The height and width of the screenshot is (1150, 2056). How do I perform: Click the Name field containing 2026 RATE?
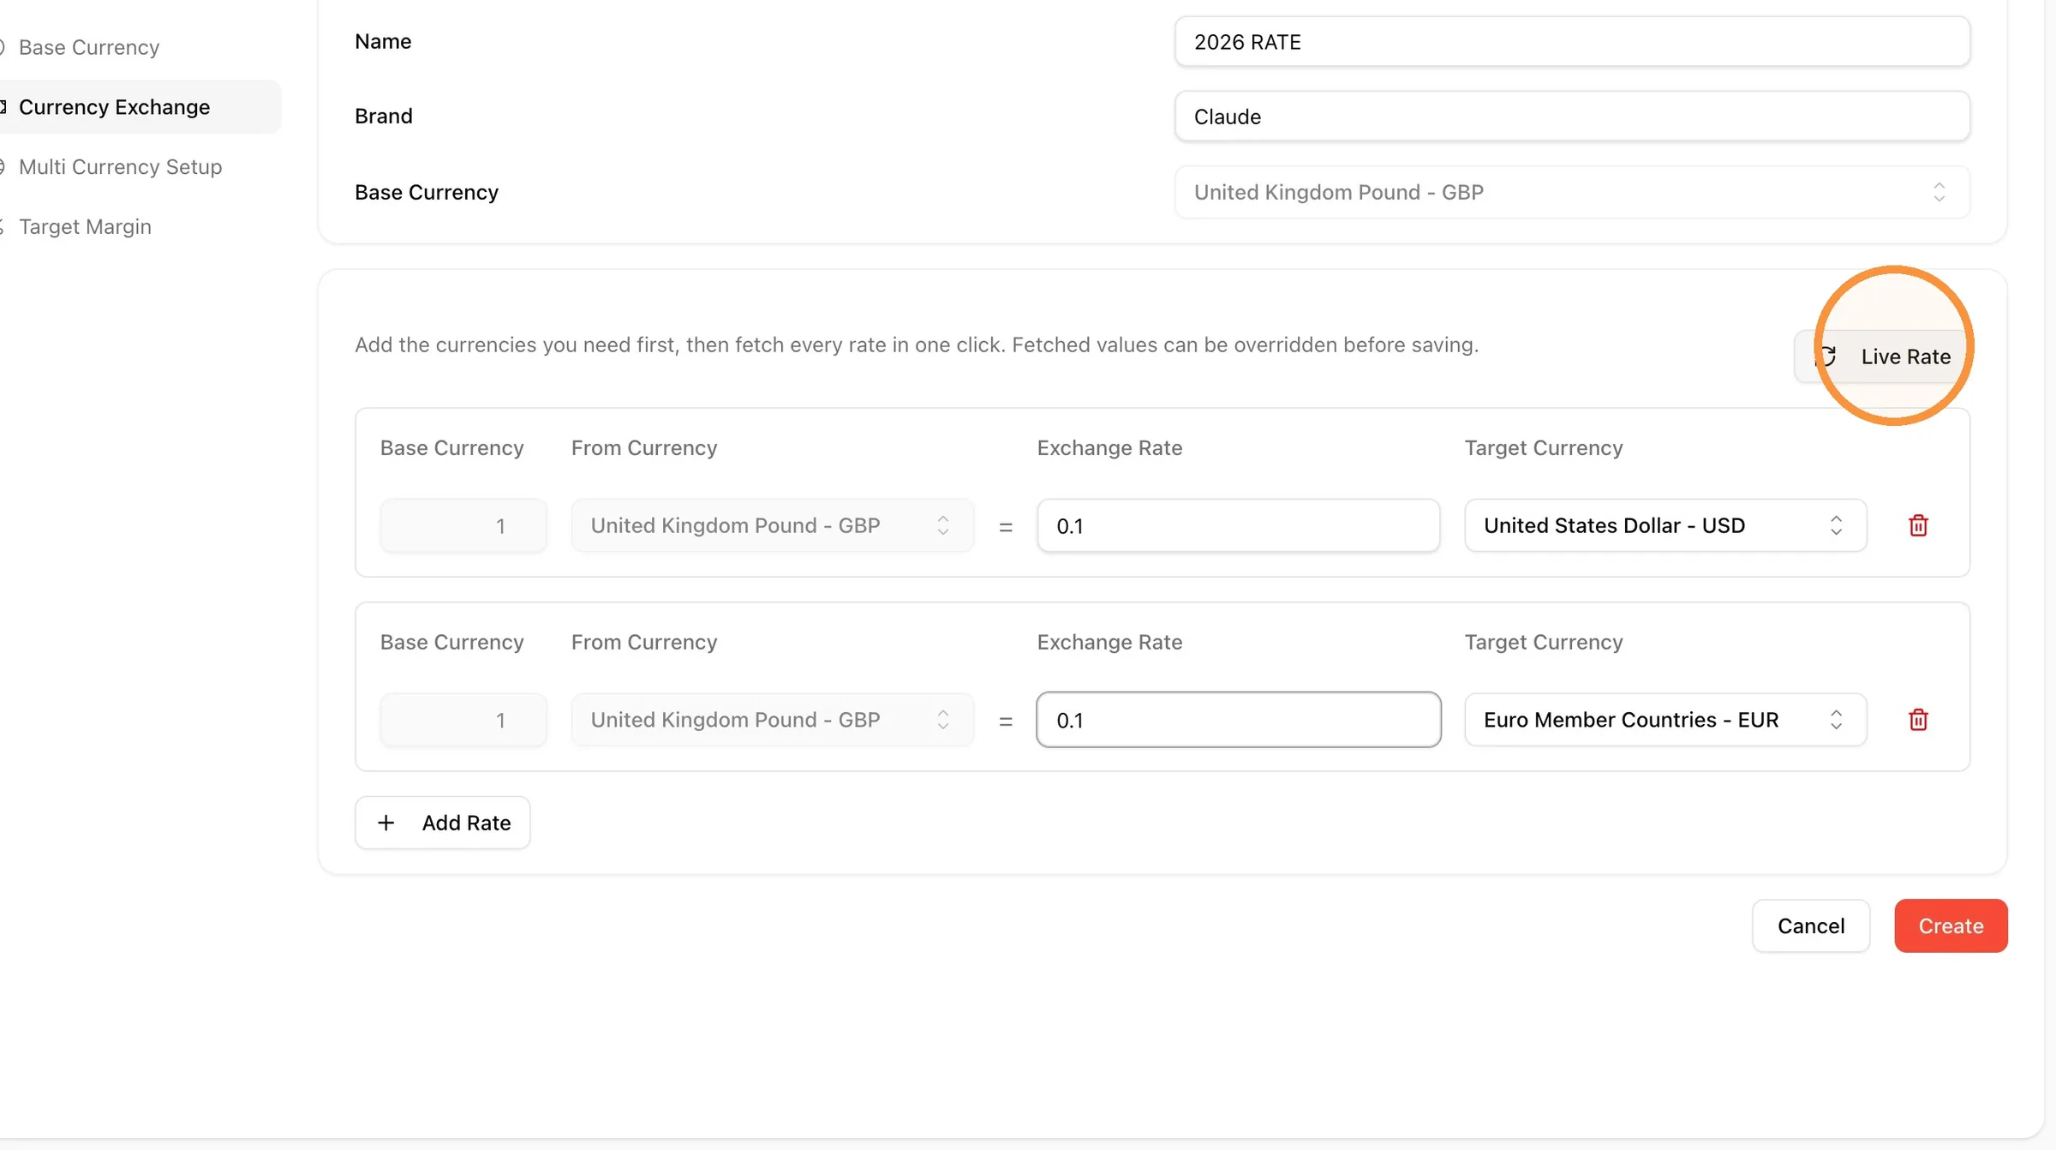[x=1572, y=42]
